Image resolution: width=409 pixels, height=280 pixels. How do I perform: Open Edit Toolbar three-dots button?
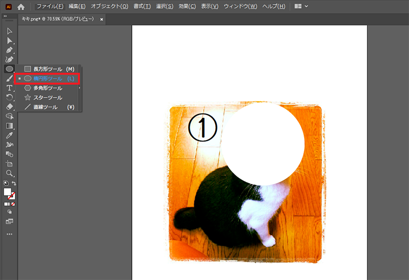(x=9, y=234)
